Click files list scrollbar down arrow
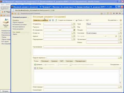The height and width of the screenshot is (93, 124). click(120, 83)
